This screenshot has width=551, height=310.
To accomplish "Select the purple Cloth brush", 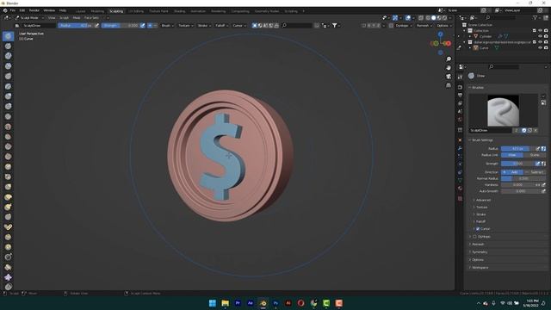I will pyautogui.click(x=8, y=277).
